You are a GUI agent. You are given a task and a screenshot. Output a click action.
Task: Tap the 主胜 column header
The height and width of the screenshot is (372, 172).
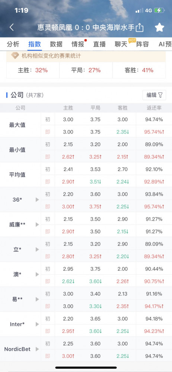68,108
